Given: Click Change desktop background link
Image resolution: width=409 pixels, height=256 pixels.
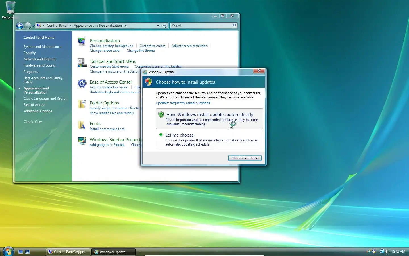Looking at the screenshot, I should (111, 46).
